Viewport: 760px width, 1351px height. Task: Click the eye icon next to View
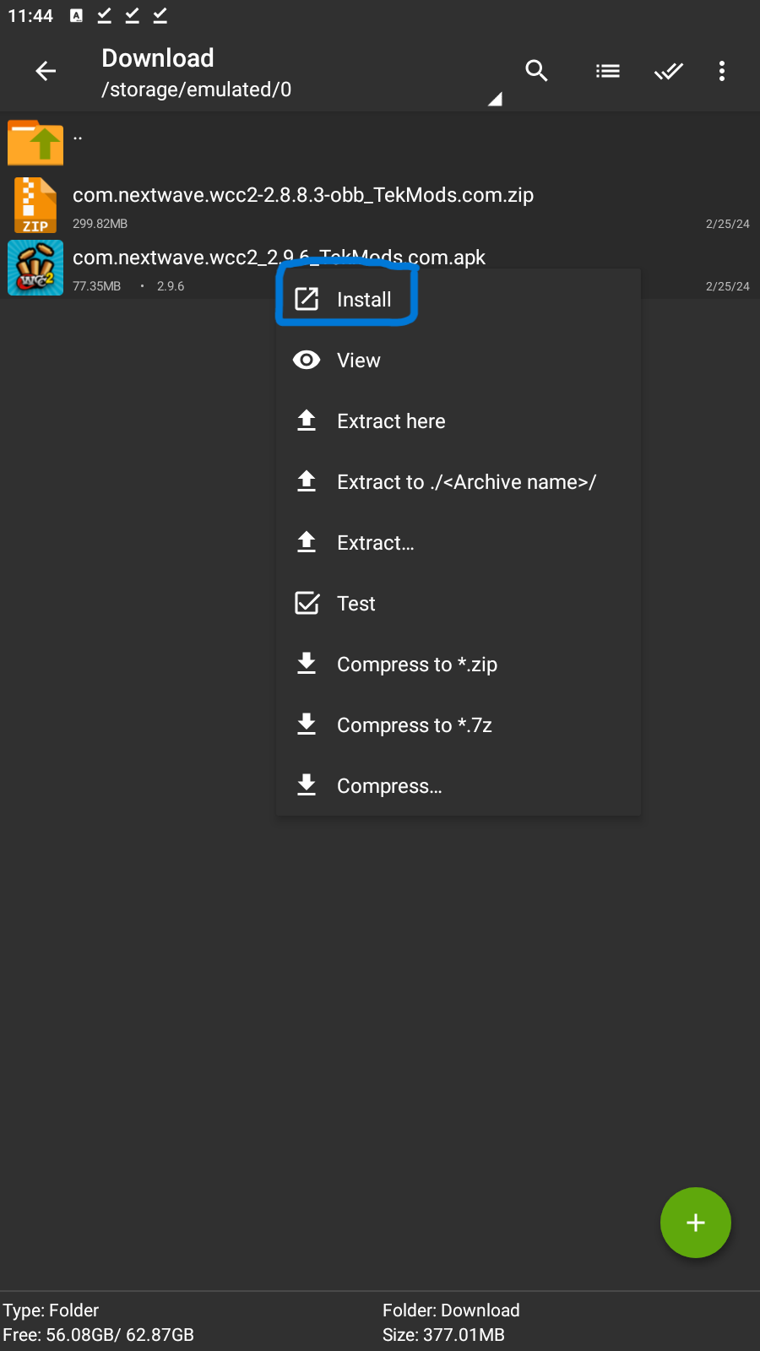306,360
